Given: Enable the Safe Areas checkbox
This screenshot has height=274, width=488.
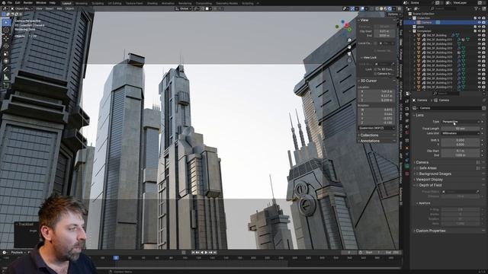Looking at the screenshot, I should coord(417,168).
